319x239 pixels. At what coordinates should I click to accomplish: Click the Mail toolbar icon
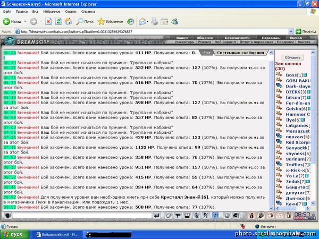143,22
